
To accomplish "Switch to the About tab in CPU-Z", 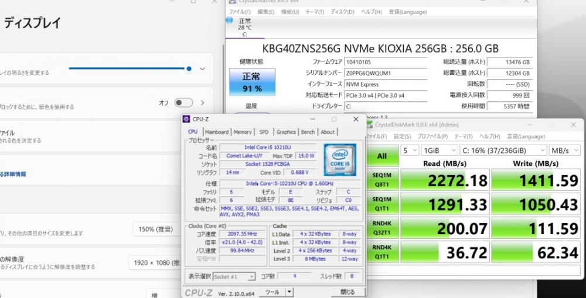I will (328, 132).
